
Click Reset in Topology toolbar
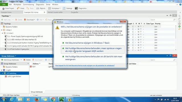click(49, 20)
